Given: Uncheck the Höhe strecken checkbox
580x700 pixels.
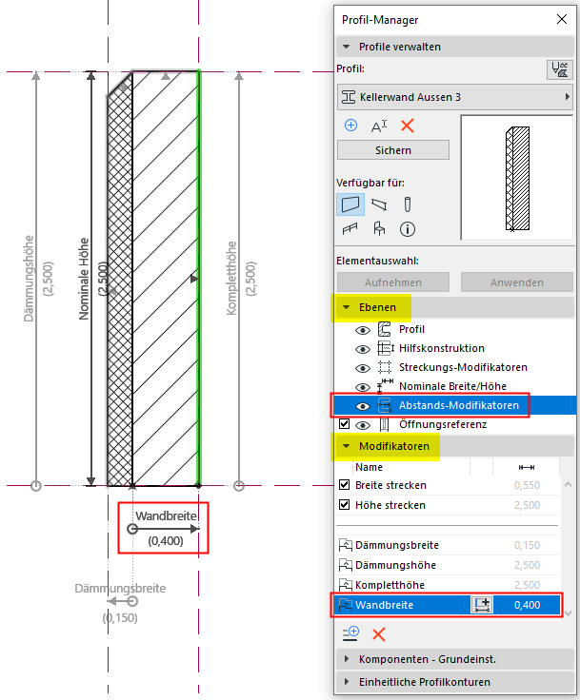Looking at the screenshot, I should coord(344,505).
